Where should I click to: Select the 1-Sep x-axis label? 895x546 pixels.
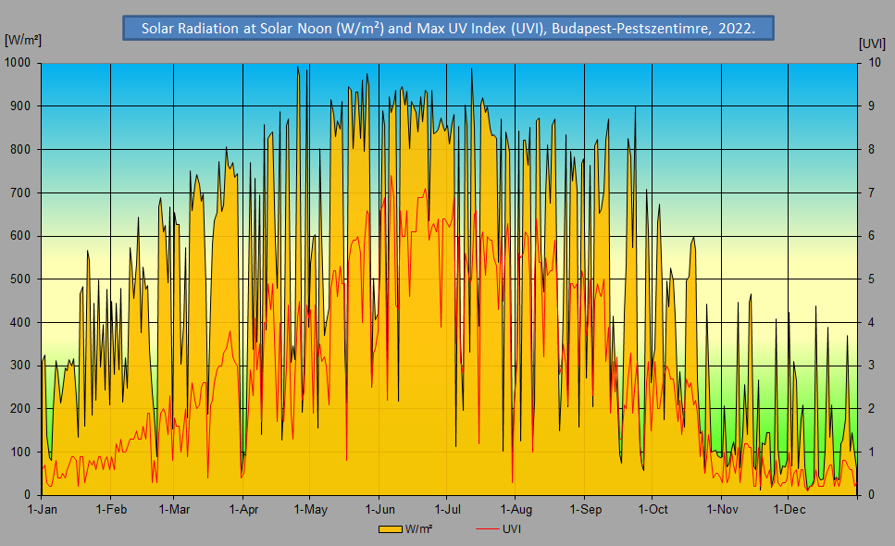[x=585, y=509]
